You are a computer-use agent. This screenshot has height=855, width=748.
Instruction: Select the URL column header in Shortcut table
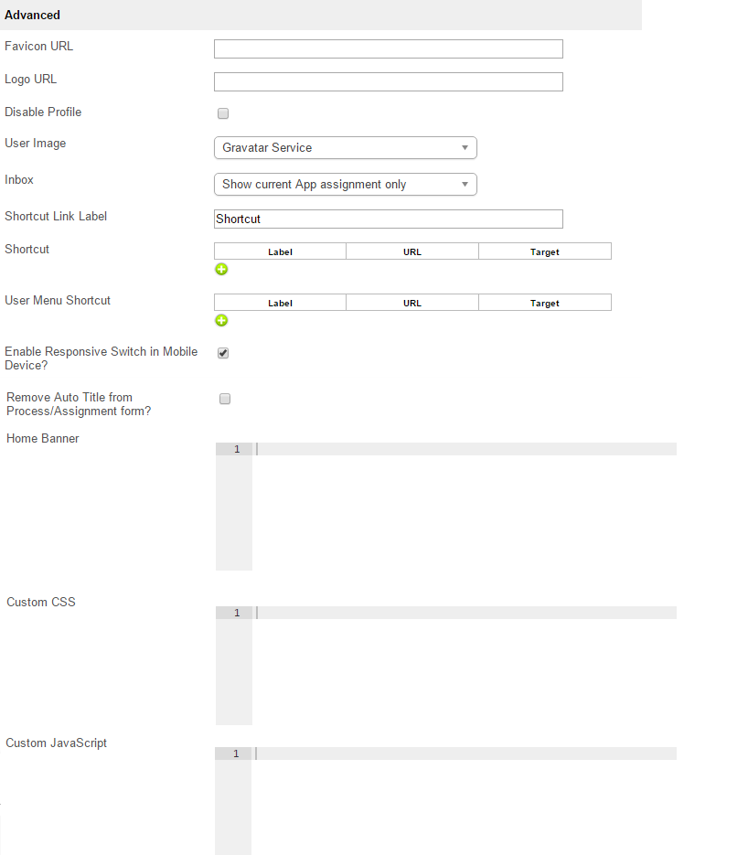click(412, 251)
